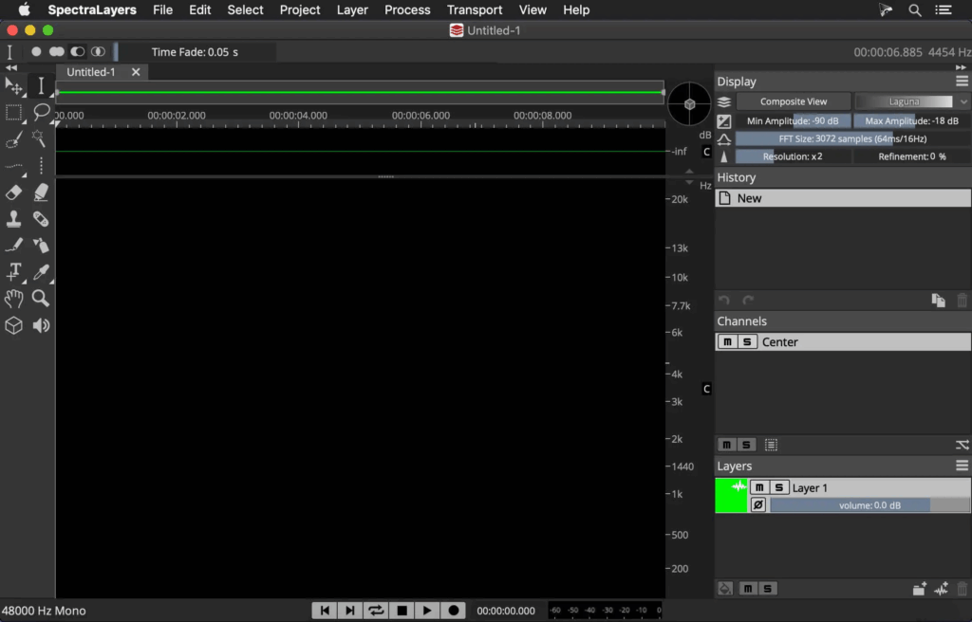
Task: Open the Layers panel hamburger menu
Action: click(962, 466)
